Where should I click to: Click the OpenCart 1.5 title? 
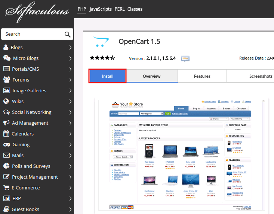point(139,41)
